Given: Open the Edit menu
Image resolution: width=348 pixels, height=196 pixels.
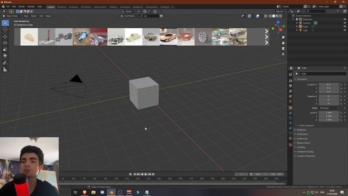Looking at the screenshot, I should [14, 7].
